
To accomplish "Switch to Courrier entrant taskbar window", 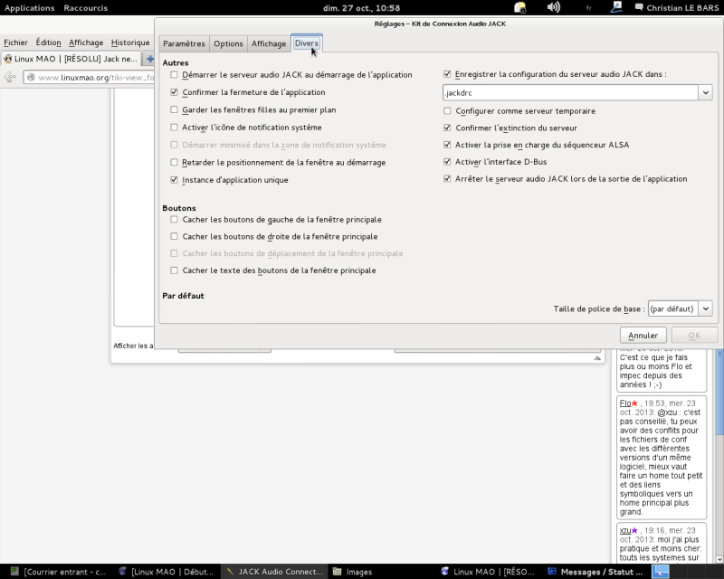I will 58,572.
